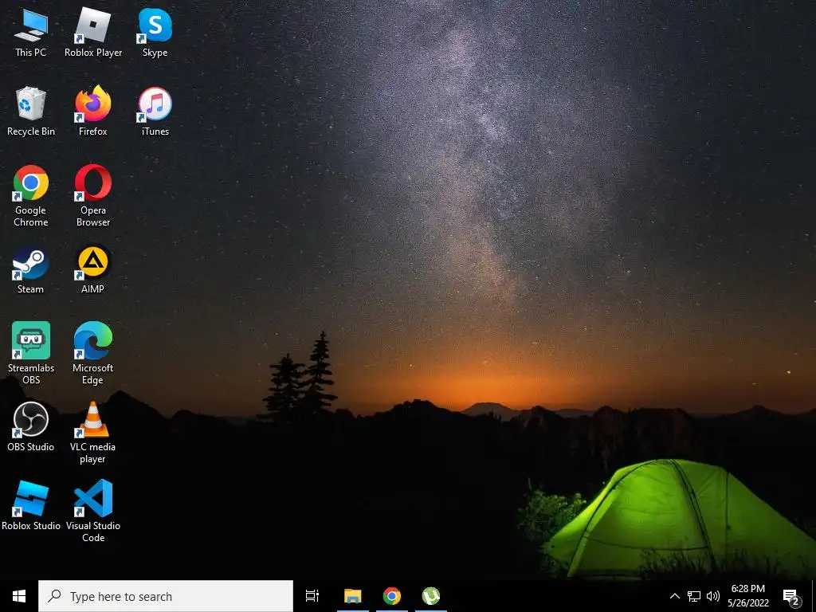Select the iTunes desktop shortcut
The width and height of the screenshot is (816, 612).
click(155, 112)
